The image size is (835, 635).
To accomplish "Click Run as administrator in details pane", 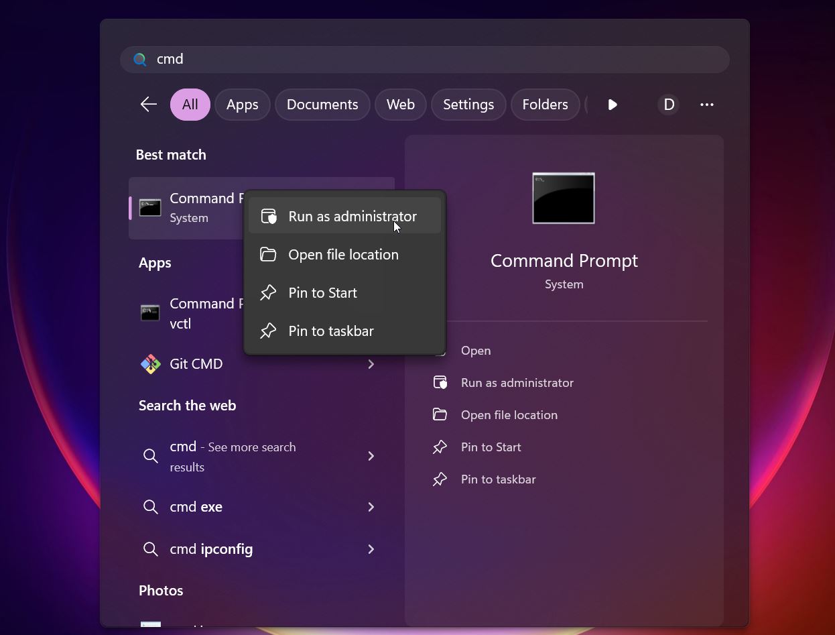I will (517, 383).
